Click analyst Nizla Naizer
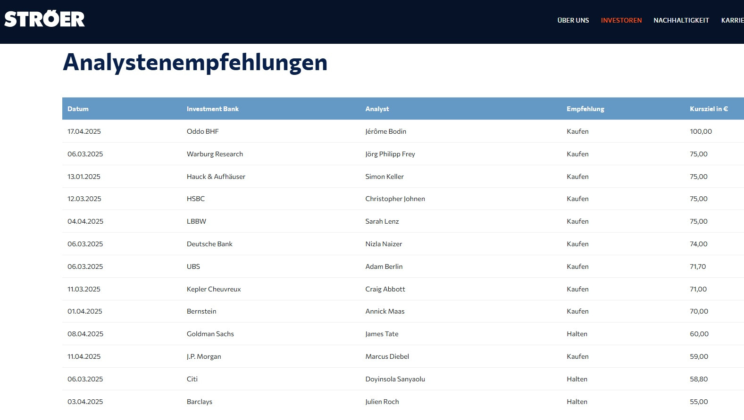The image size is (744, 420). [384, 244]
